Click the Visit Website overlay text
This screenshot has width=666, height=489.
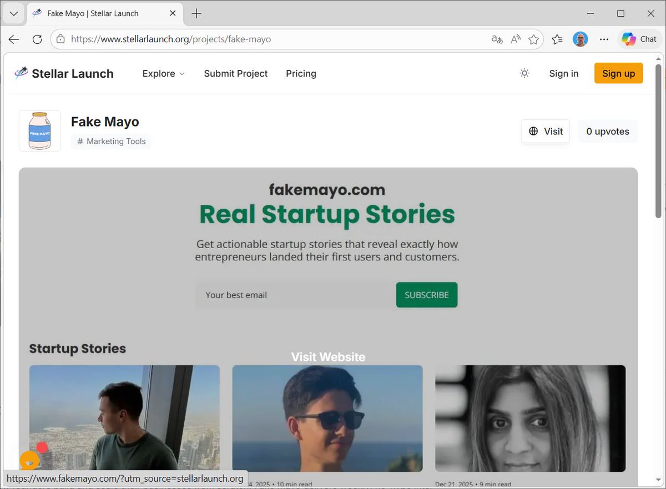(x=328, y=357)
